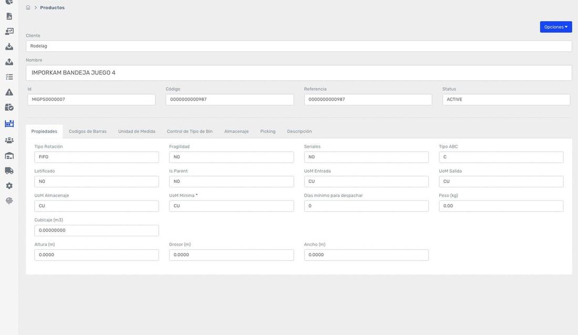The height and width of the screenshot is (335, 578).
Task: Open the fingerprint icon in the sidebar
Action: (9, 201)
